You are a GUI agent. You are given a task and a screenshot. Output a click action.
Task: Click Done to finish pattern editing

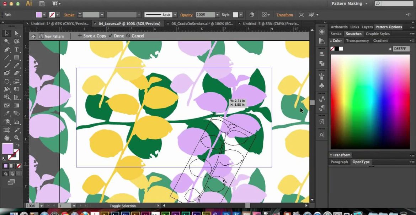(119, 36)
